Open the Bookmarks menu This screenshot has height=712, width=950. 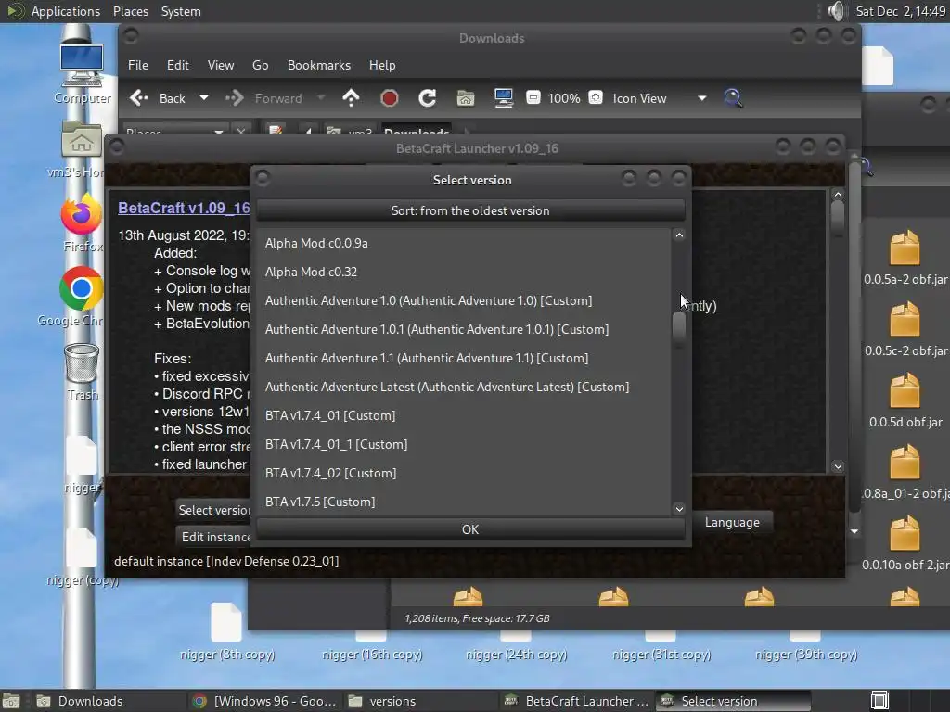[x=319, y=65]
